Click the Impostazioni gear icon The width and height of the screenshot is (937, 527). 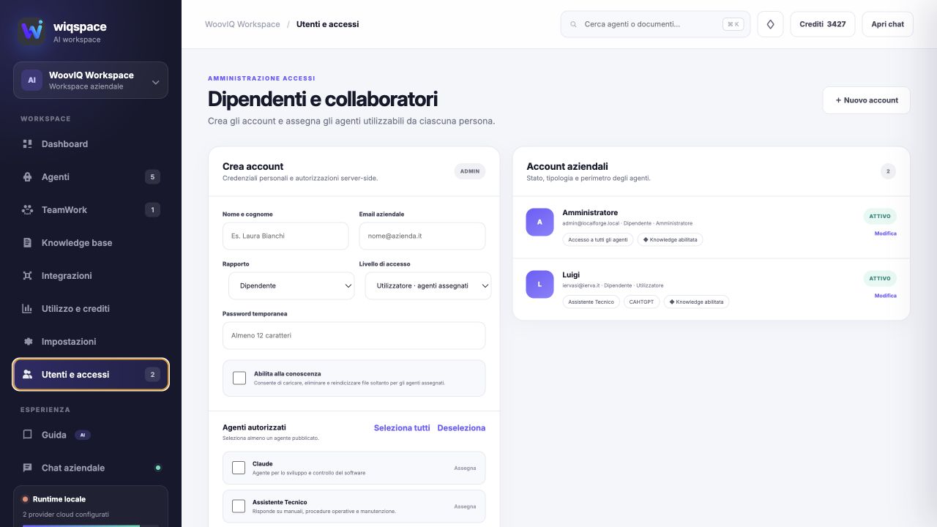(x=27, y=342)
